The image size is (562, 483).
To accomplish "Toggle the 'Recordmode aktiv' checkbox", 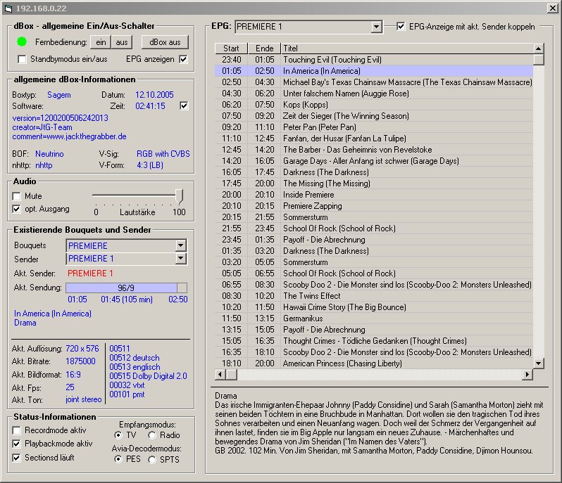I will [x=16, y=430].
